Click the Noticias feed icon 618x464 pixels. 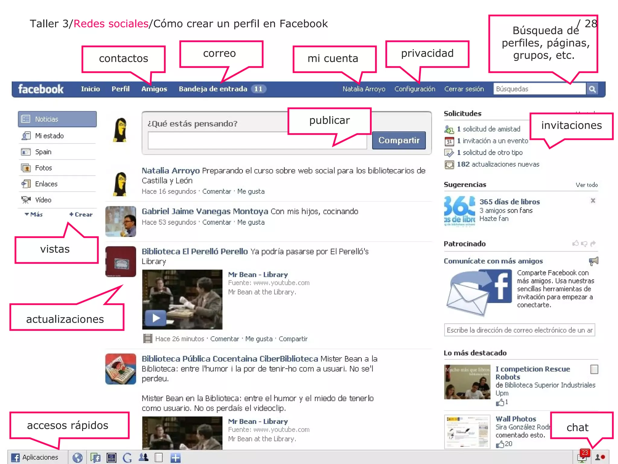[x=26, y=119]
